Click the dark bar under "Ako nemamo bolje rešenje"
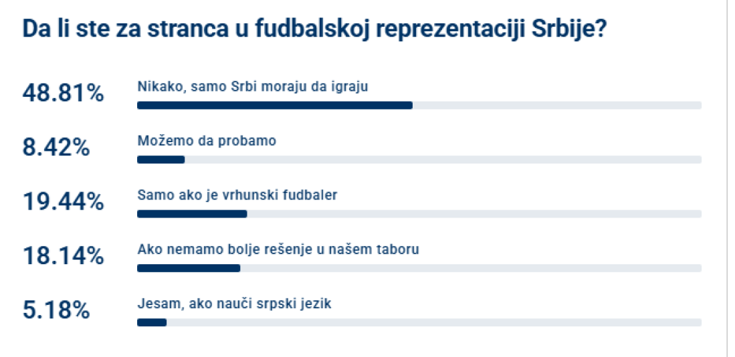 coord(189,268)
